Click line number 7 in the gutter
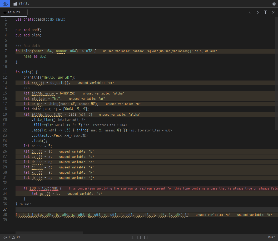 (x=6, y=51)
